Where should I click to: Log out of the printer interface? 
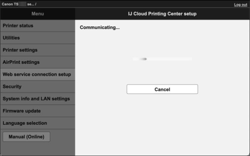coord(240,5)
